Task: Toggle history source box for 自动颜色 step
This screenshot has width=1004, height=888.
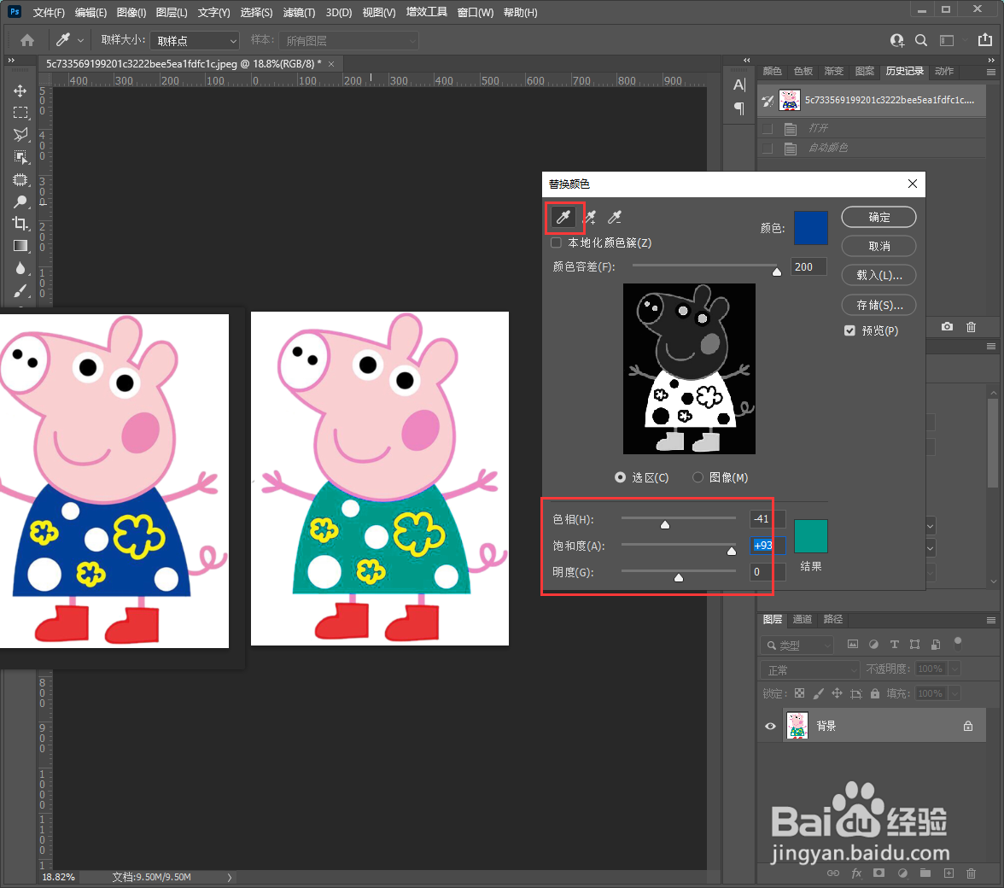Action: 767,149
